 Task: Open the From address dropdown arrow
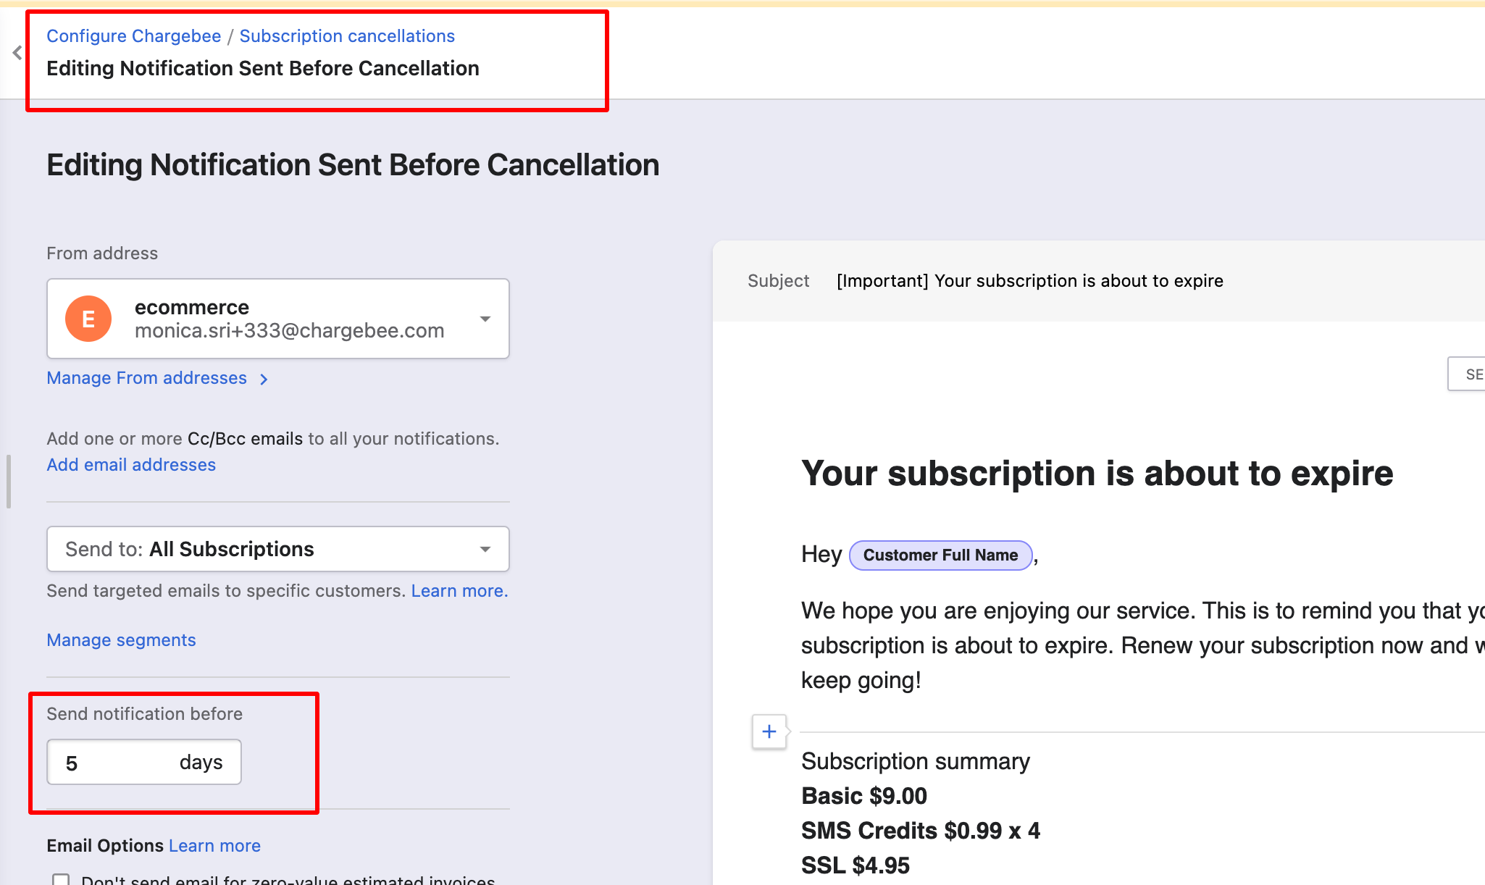[x=485, y=319]
